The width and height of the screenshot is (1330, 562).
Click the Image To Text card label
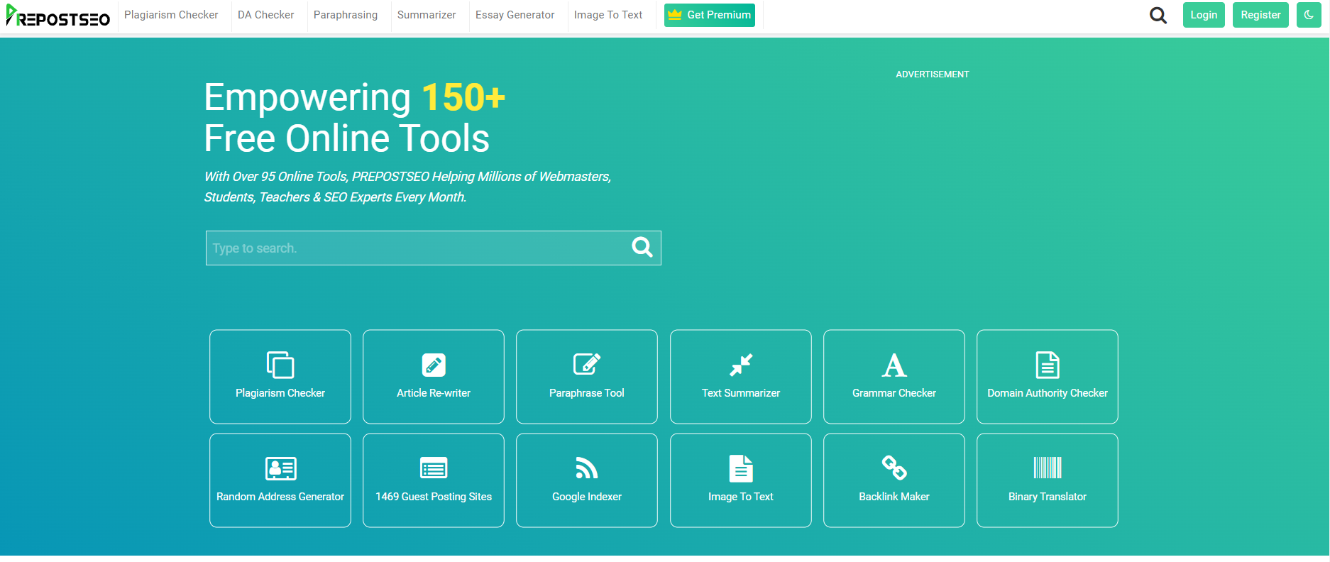[x=741, y=497]
